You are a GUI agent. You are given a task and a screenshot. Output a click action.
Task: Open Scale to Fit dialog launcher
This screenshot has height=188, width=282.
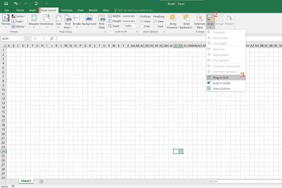point(137,32)
